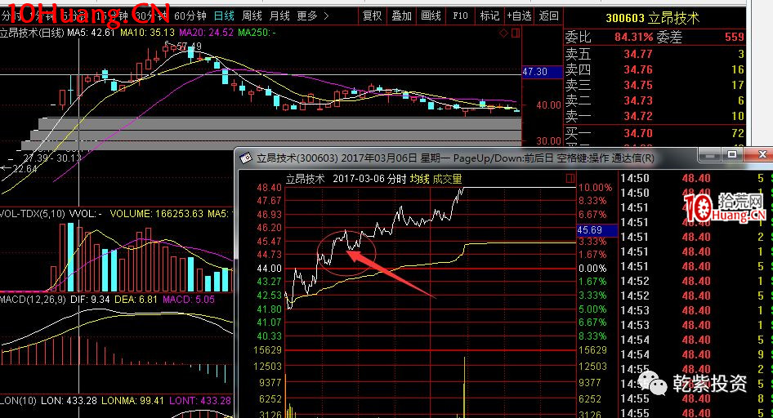
Task: Click the 0.00% axis label in popup
Action: click(x=592, y=269)
